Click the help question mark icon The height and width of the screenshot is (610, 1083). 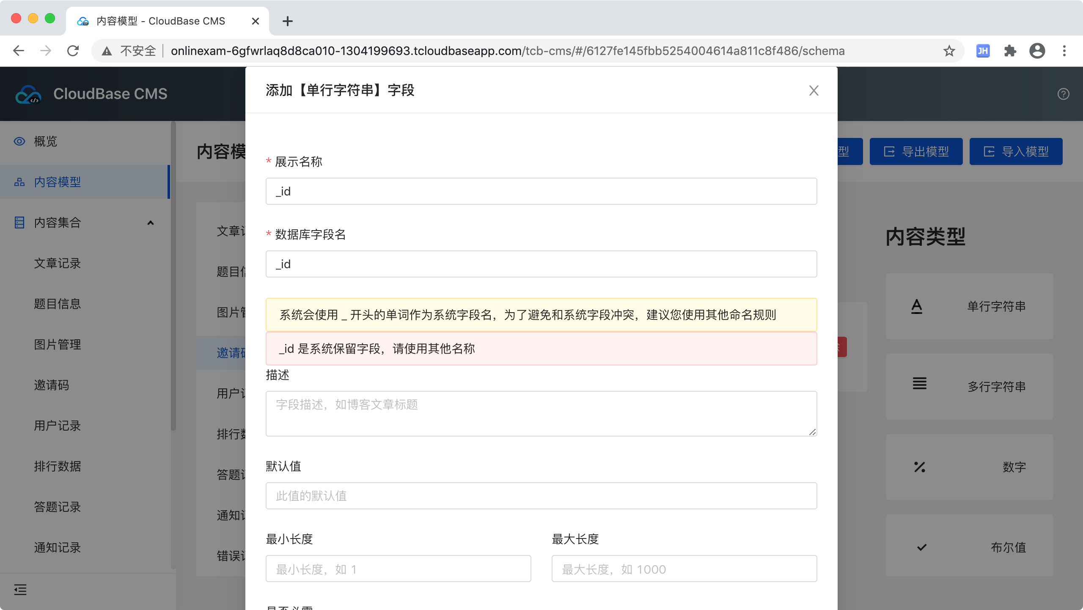click(1063, 94)
